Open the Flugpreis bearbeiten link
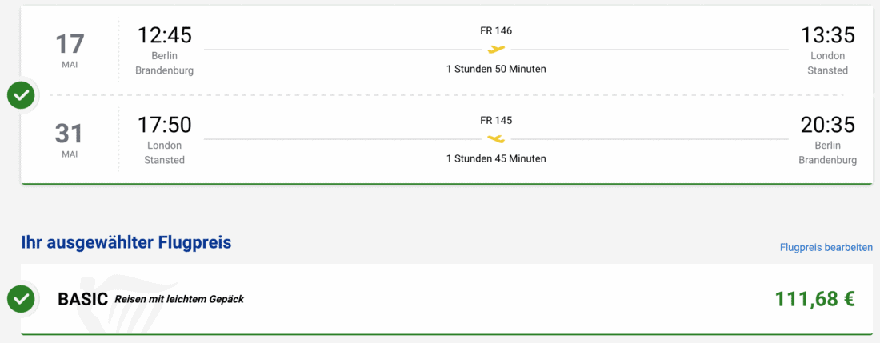Screen dimensions: 880x343 [x=826, y=248]
